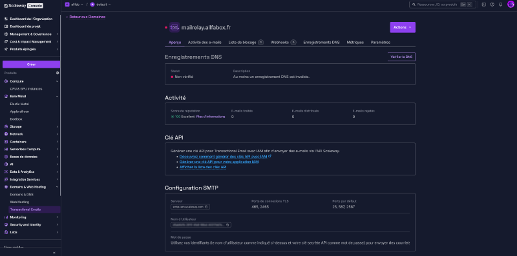This screenshot has height=256, width=517.
Task: Click the Containers section icon
Action: click(6, 142)
